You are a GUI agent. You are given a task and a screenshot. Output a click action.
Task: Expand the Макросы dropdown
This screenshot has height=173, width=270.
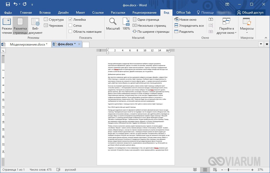click(247, 26)
